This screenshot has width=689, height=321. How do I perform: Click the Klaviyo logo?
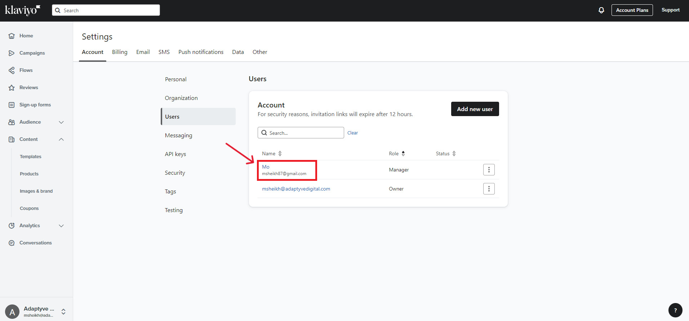tap(22, 10)
